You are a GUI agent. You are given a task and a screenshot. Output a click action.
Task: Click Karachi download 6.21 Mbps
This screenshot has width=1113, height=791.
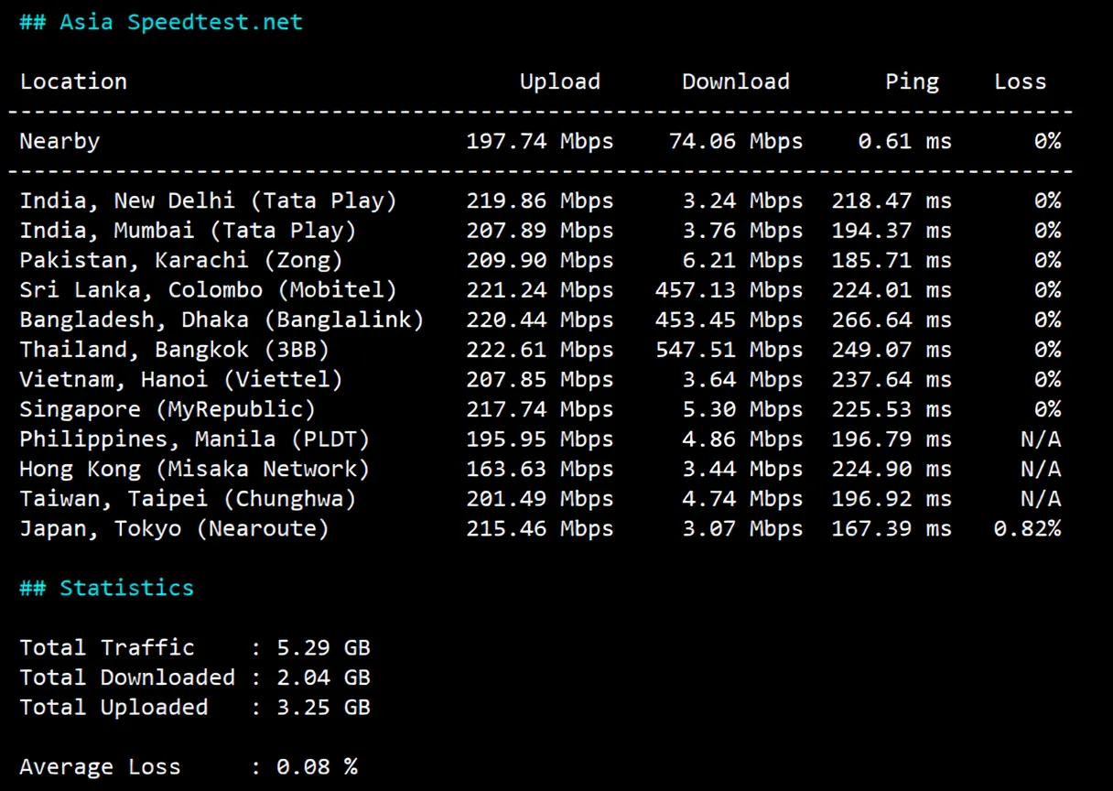point(742,260)
